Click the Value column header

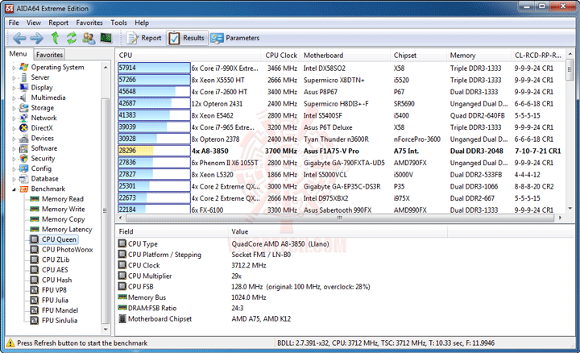pyautogui.click(x=338, y=231)
